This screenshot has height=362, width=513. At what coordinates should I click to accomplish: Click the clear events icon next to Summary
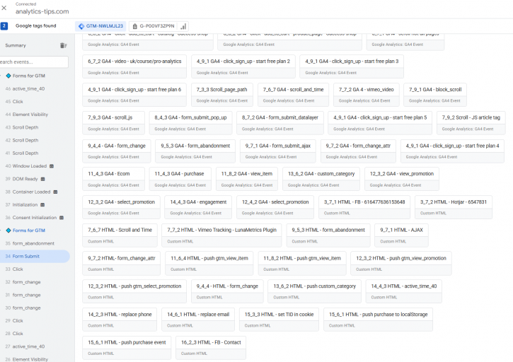63,45
